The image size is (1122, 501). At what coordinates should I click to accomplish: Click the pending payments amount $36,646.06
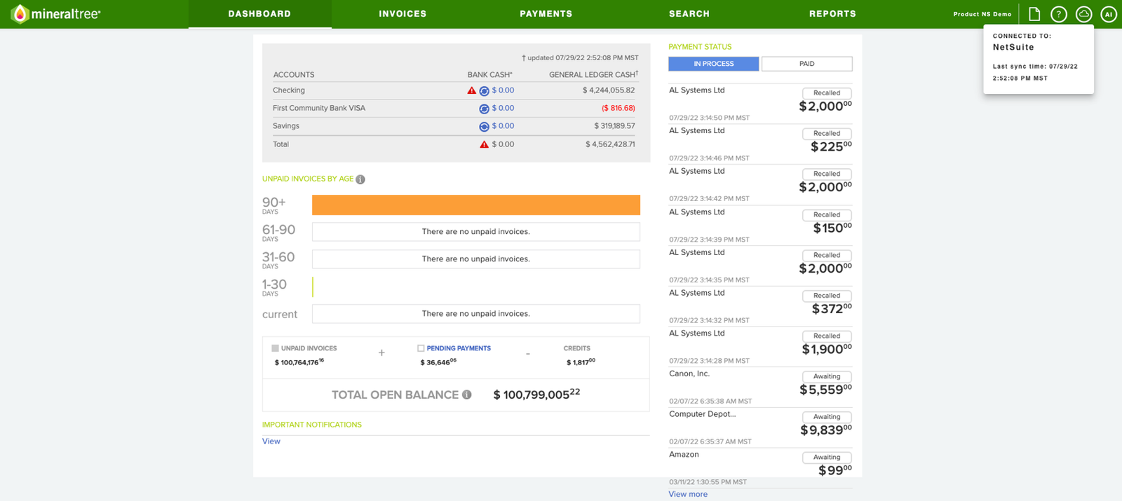coord(438,362)
